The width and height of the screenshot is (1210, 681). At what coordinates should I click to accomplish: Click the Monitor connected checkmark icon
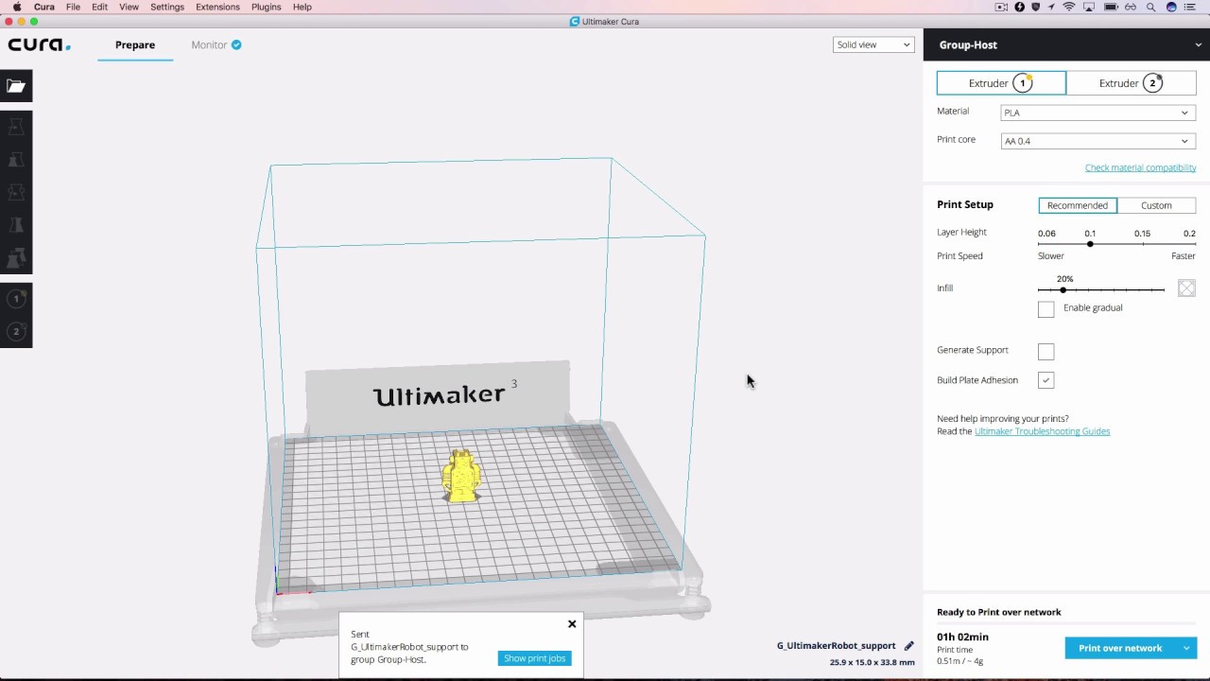[236, 44]
